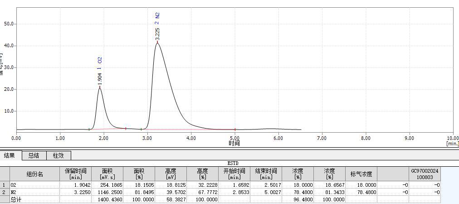Click the N2 standard gas concentration 78.4800
This screenshot has height=204, width=459.
click(361, 192)
